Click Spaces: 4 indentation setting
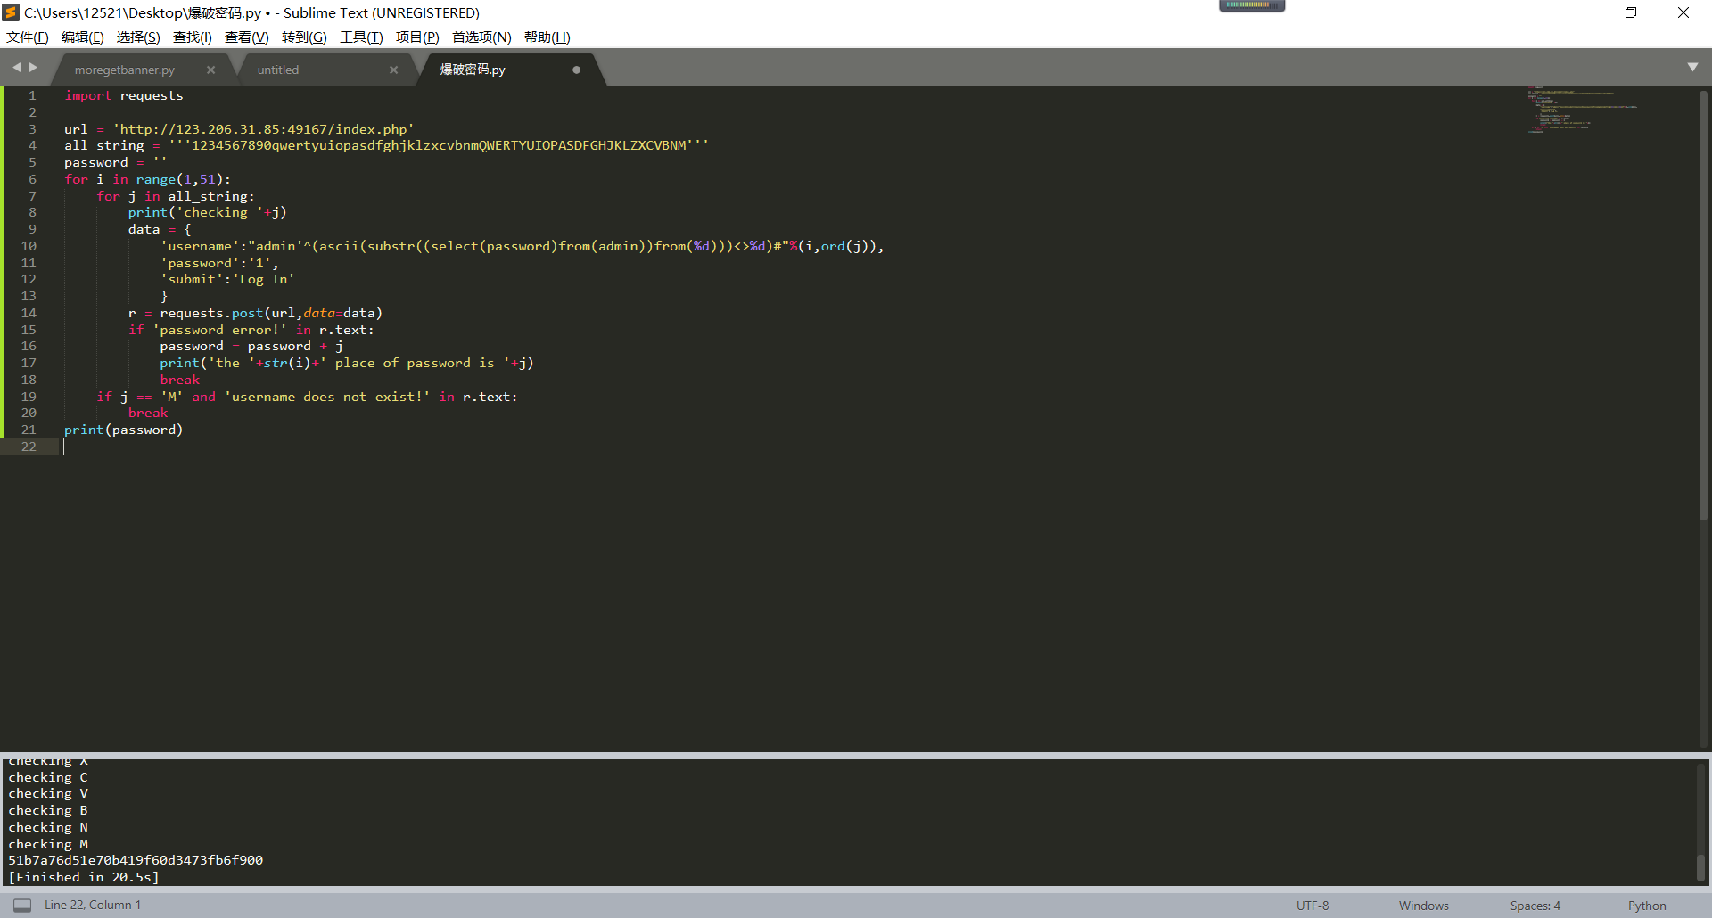1712x918 pixels. (1535, 905)
